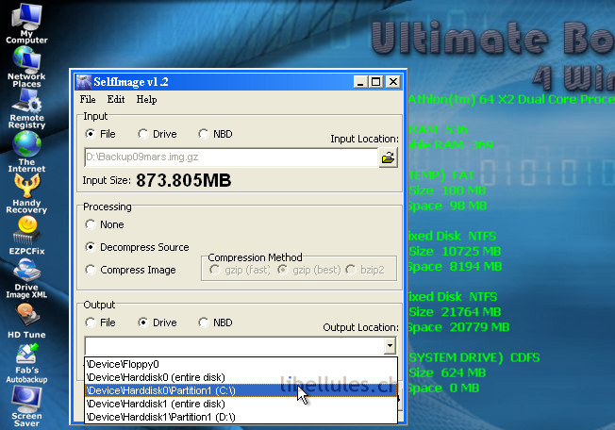Minimize the SelfImage window
Image resolution: width=615 pixels, height=430 pixels.
pyautogui.click(x=360, y=82)
